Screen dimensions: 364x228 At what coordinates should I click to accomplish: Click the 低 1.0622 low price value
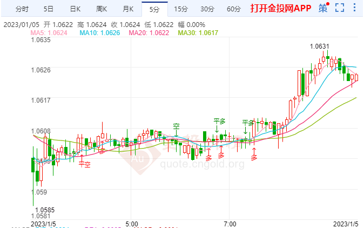159,25
